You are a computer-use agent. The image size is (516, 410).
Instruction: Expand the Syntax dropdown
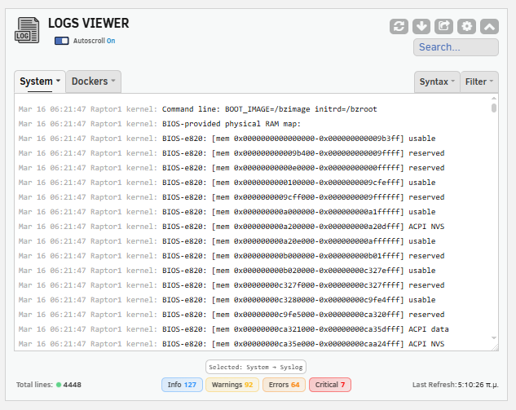pos(437,82)
